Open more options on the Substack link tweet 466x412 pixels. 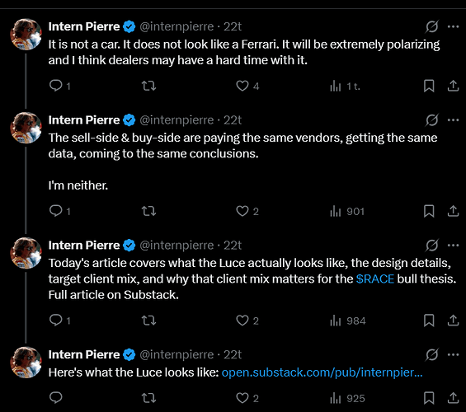(453, 354)
